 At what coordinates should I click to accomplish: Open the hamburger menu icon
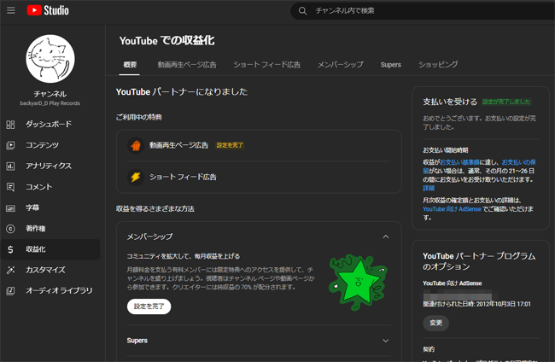[x=11, y=10]
